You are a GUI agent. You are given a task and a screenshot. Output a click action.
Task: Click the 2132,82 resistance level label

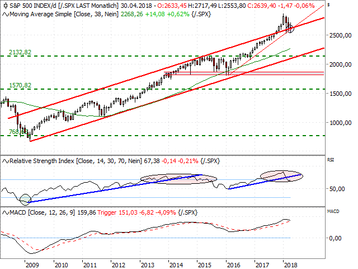tap(20, 52)
